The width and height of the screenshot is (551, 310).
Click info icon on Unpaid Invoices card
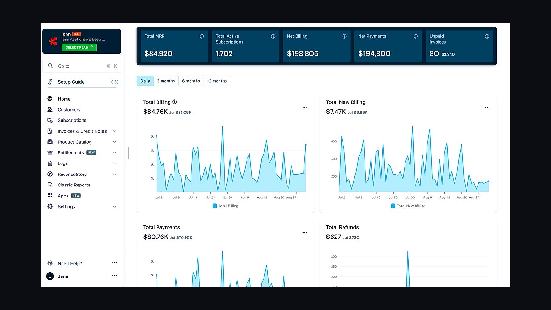(x=487, y=36)
